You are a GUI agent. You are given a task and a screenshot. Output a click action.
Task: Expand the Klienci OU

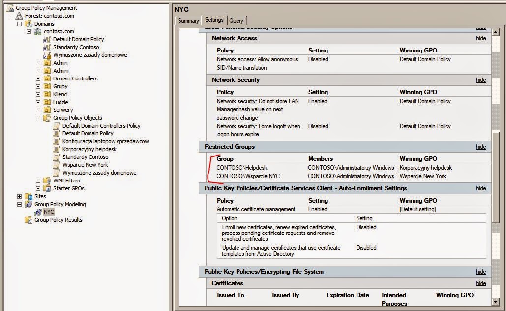(x=38, y=94)
